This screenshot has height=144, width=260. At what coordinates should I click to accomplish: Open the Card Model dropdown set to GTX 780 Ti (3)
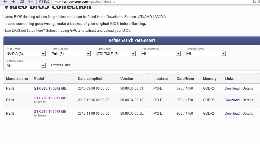click(116, 54)
